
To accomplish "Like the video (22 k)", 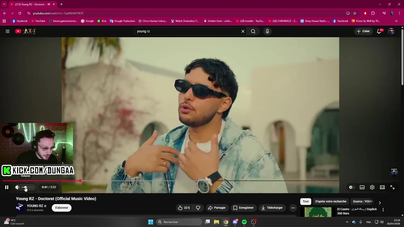I will pos(184,208).
